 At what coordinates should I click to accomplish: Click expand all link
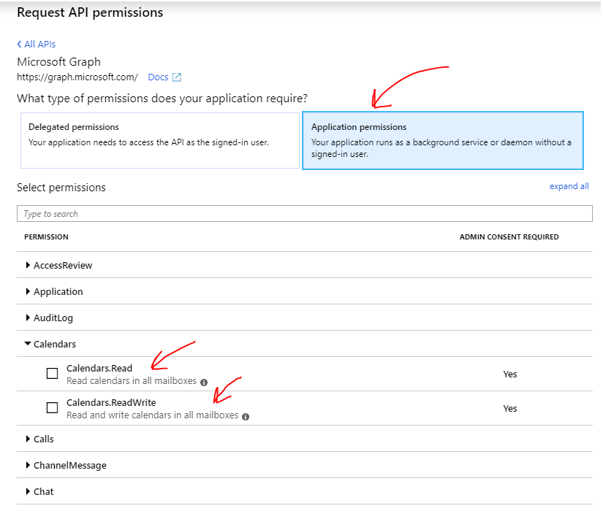coord(569,186)
